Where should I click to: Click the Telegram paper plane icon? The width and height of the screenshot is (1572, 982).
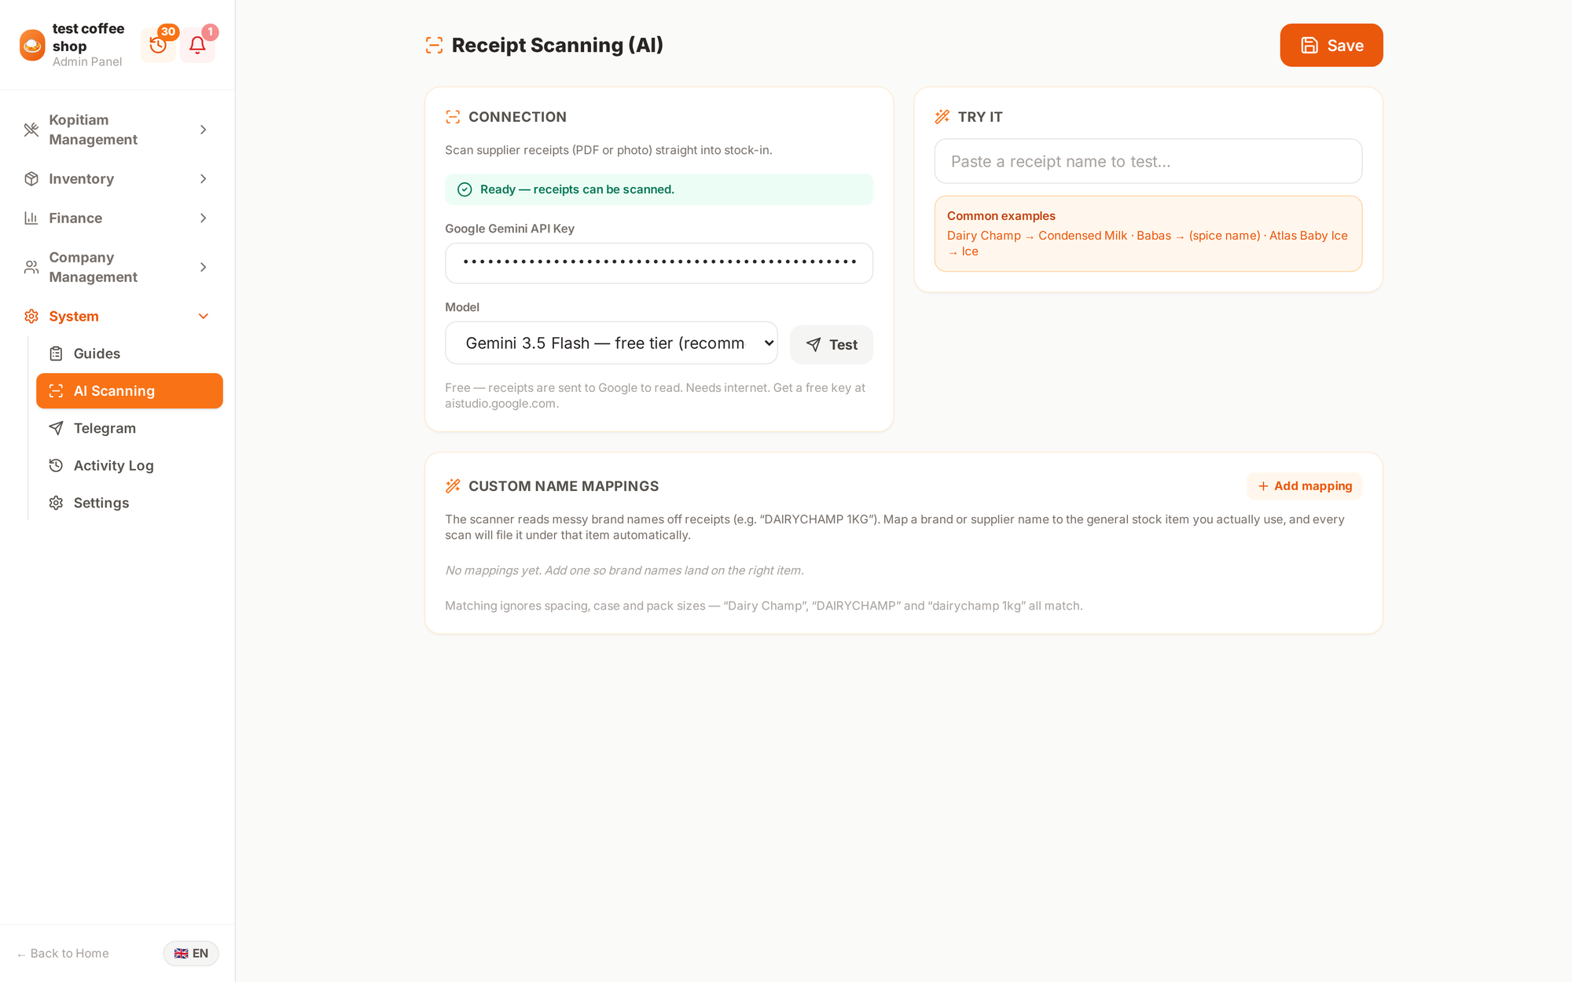point(56,428)
